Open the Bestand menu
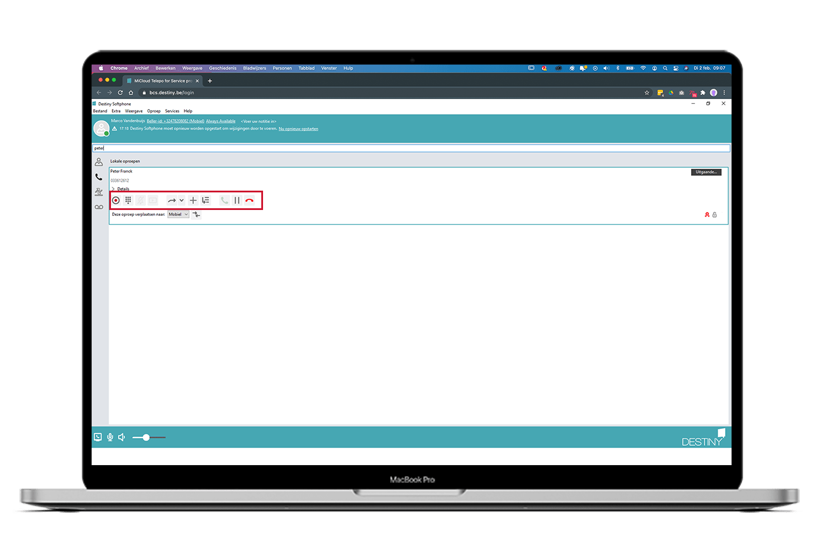The image size is (822, 542). pyautogui.click(x=100, y=111)
